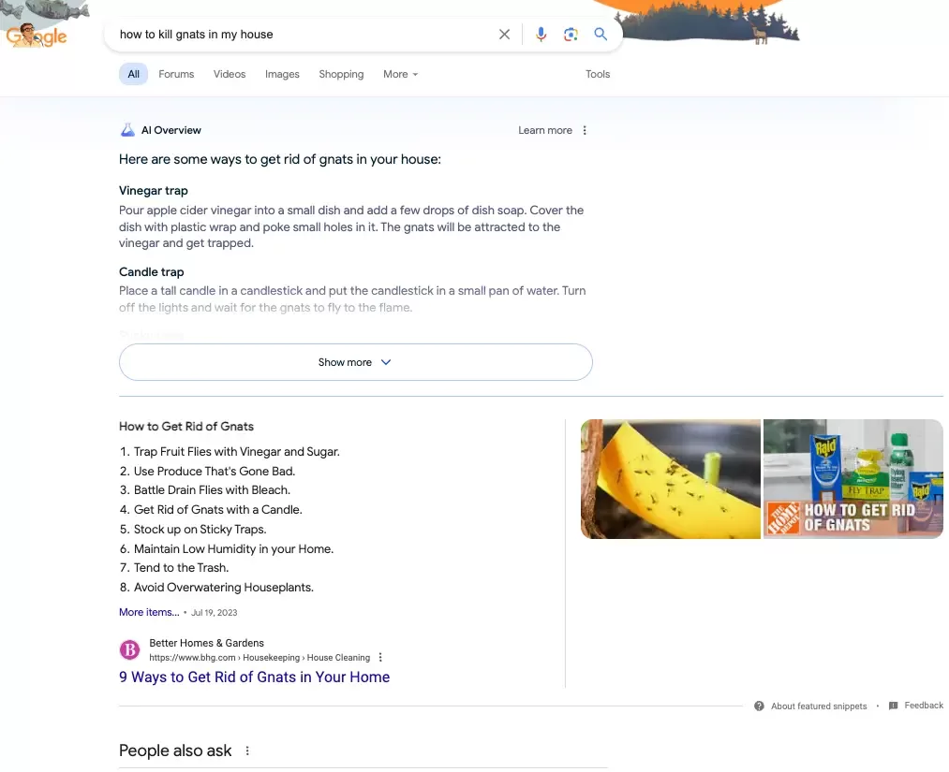Click 'Use Produce That's Gone Bad' item
The width and height of the screenshot is (949, 772).
(215, 471)
